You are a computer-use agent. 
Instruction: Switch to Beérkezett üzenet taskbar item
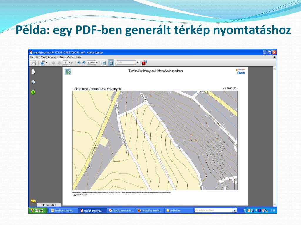pyautogui.click(x=63, y=210)
